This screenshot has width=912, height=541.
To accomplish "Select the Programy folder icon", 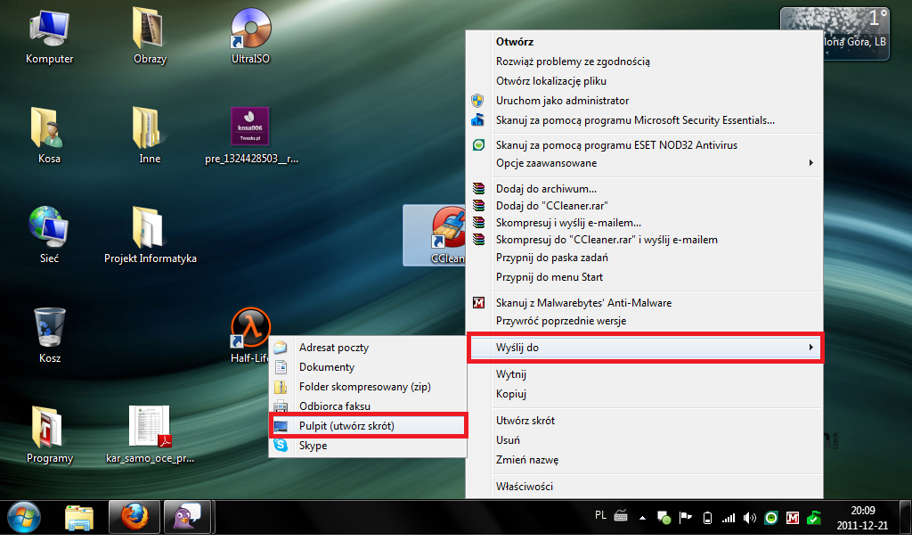I will click(x=50, y=435).
